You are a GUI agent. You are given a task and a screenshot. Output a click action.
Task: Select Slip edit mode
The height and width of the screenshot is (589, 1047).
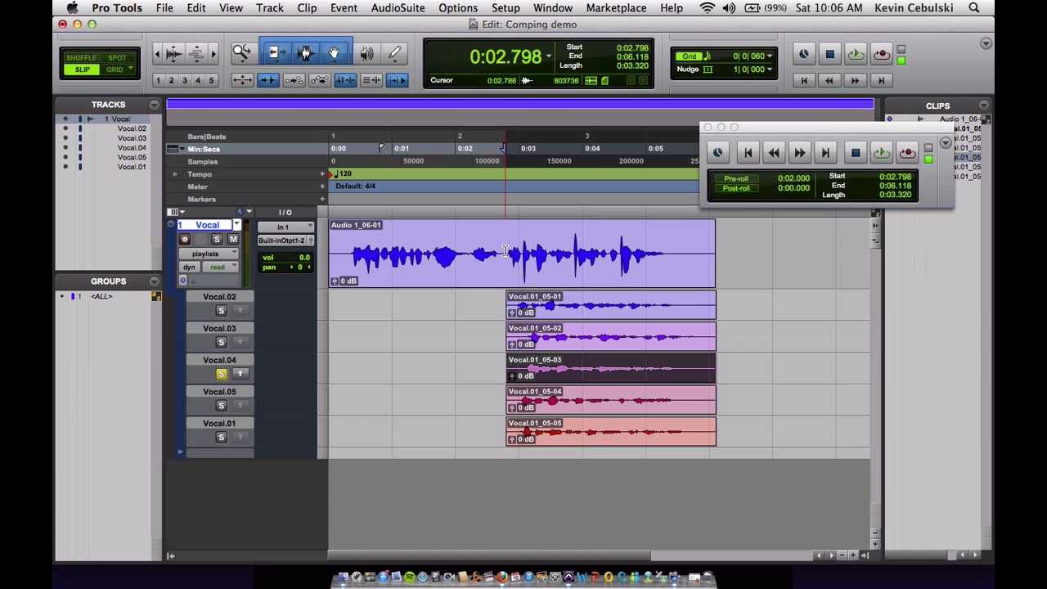pos(82,70)
